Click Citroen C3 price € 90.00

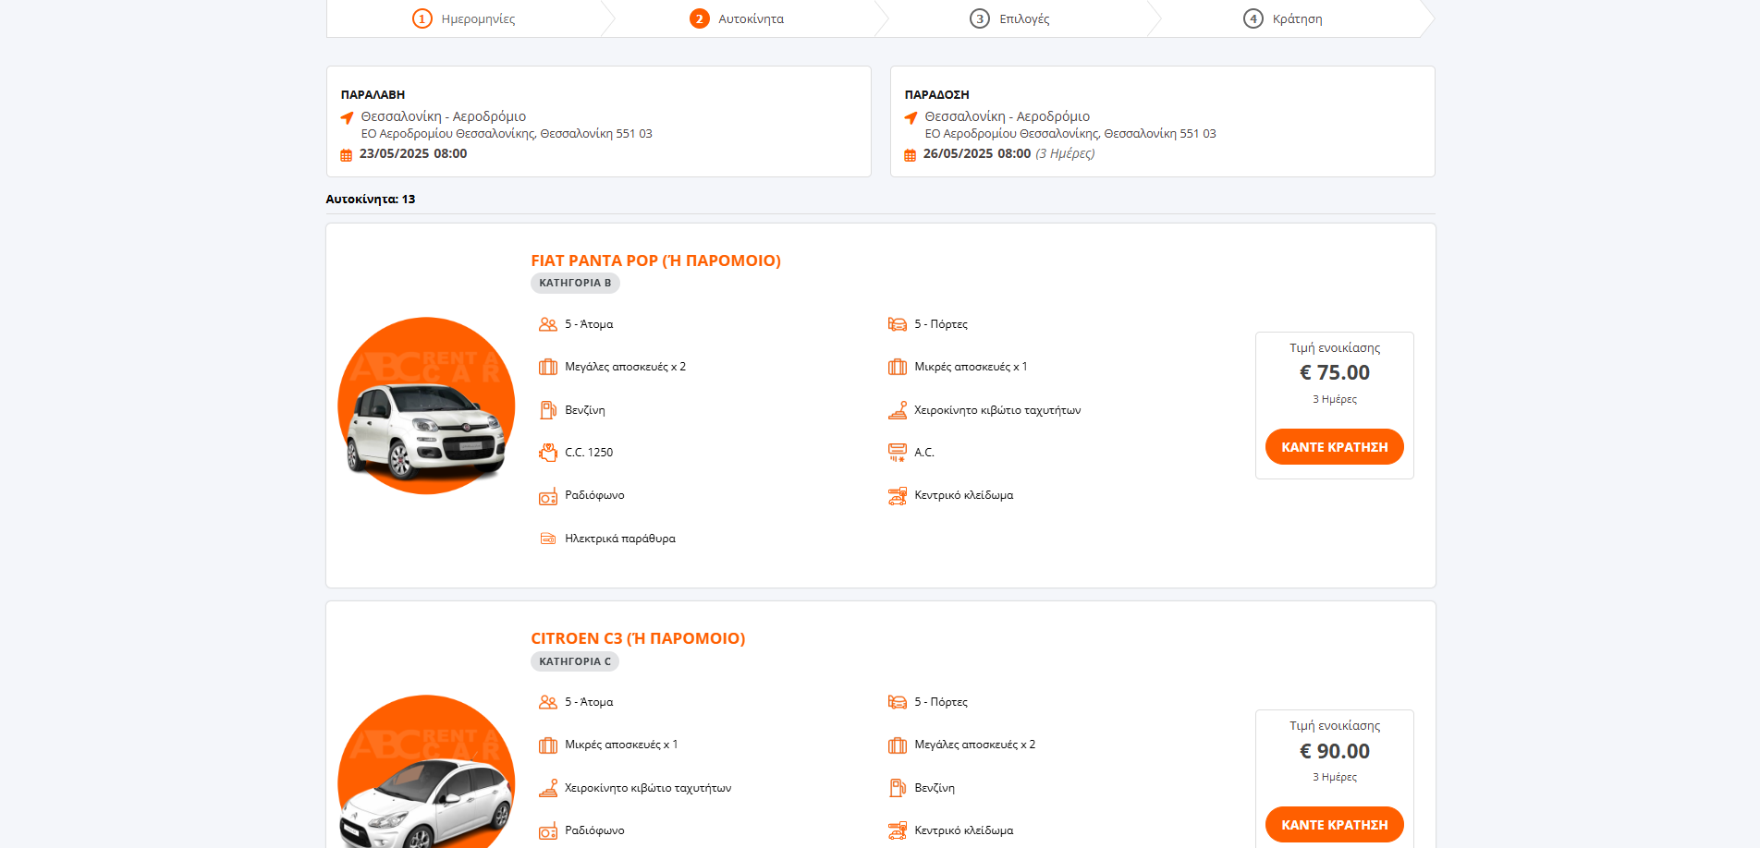[x=1335, y=752]
